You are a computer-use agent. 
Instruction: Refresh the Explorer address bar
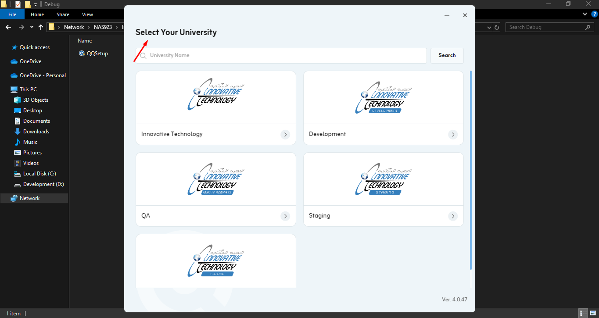pyautogui.click(x=497, y=27)
